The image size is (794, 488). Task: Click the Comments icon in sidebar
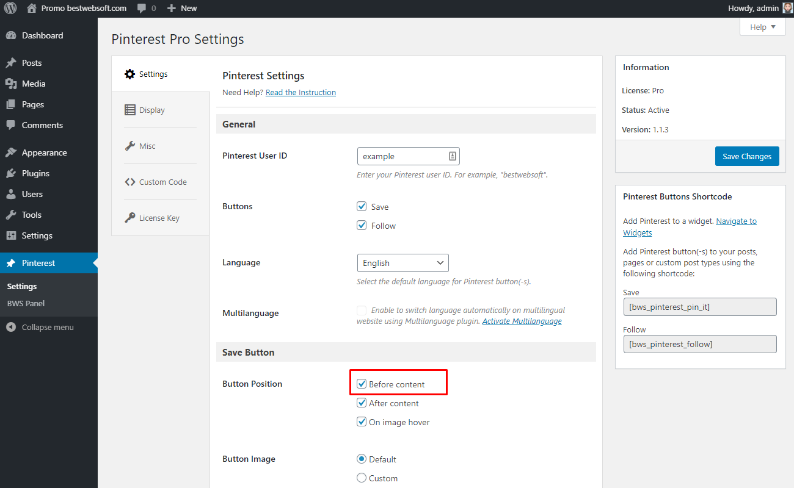tap(11, 125)
